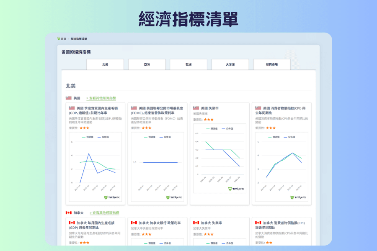Click the importance stars in 美國 失業率 card

tap(209, 120)
